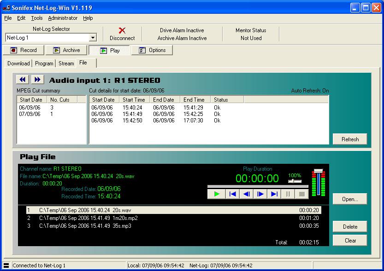Sort cut details by Start Time column
This screenshot has height=271, width=384.
[135, 100]
